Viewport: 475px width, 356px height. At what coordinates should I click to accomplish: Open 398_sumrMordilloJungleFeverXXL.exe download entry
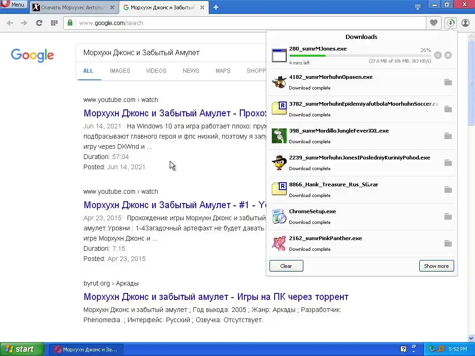362,136
